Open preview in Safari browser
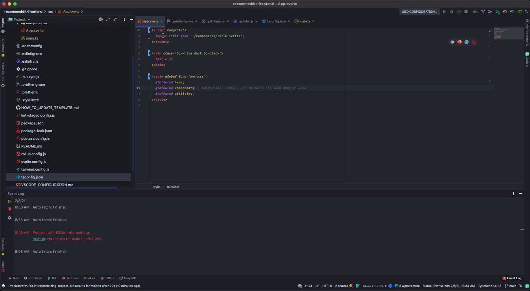This screenshot has height=291, width=530. [x=466, y=42]
